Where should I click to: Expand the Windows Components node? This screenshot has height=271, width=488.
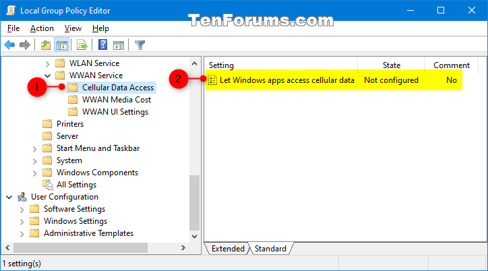[34, 173]
